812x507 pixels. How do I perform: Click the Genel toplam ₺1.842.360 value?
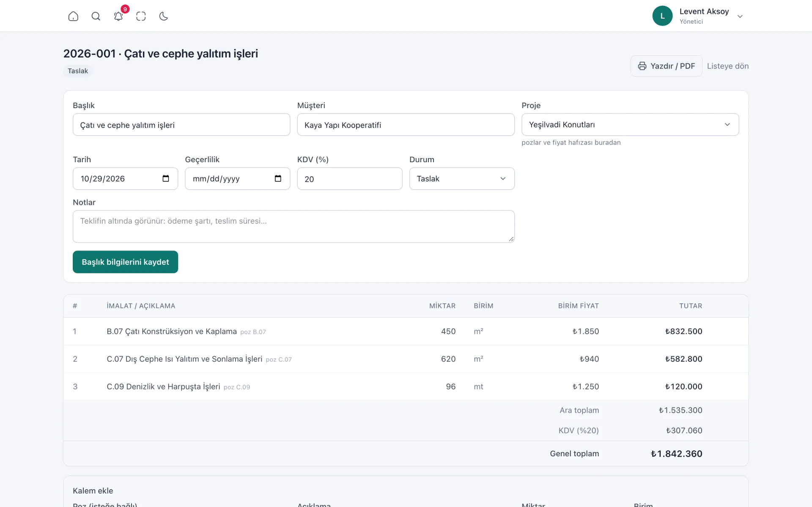pos(676,454)
